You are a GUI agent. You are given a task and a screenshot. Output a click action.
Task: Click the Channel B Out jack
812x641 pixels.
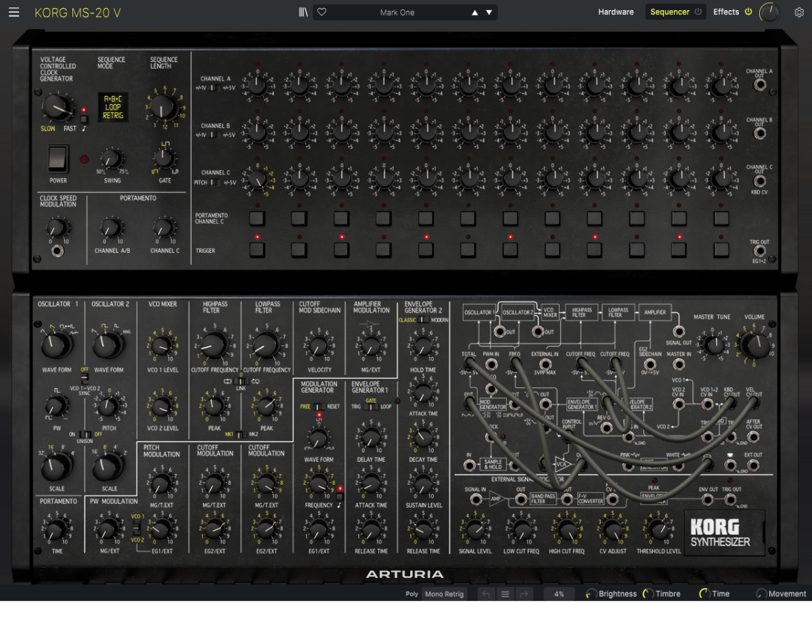(x=760, y=133)
